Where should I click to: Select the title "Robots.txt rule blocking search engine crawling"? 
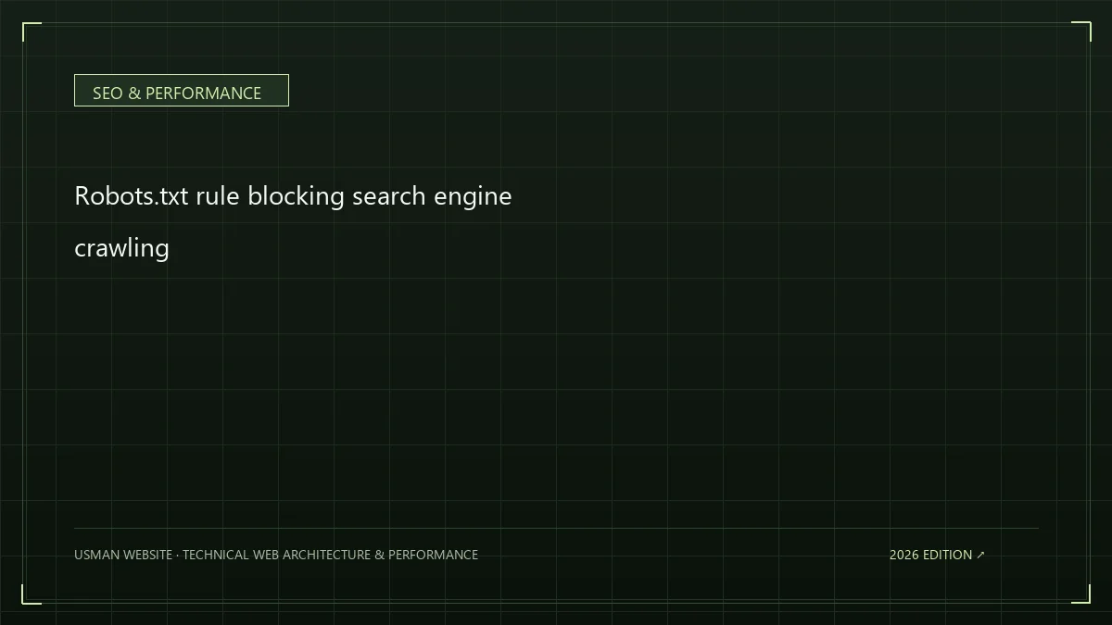293,222
